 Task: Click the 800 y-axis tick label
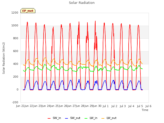(16, 38)
